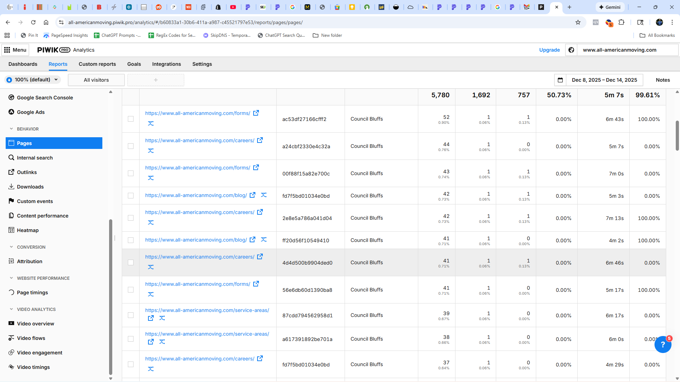Viewport: 680px width, 382px height.
Task: Collapse the BEHAVIOR section
Action: [11, 129]
